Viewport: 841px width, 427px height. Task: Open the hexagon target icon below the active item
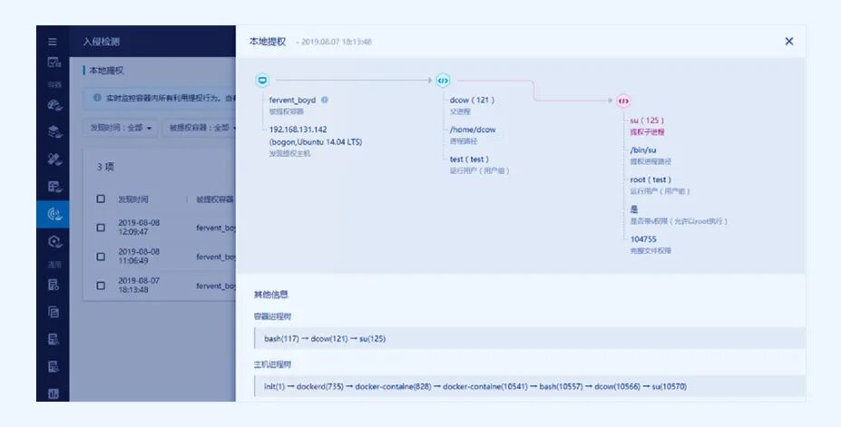coord(54,242)
